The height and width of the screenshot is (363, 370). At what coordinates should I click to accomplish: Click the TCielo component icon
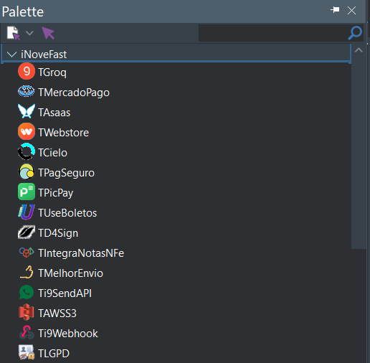[27, 151]
